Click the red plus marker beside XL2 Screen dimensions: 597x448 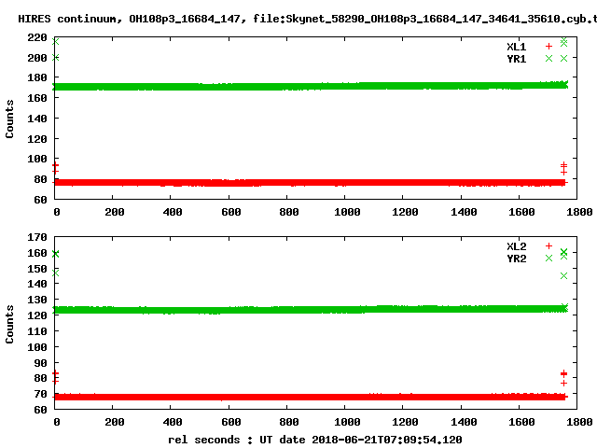(x=548, y=246)
